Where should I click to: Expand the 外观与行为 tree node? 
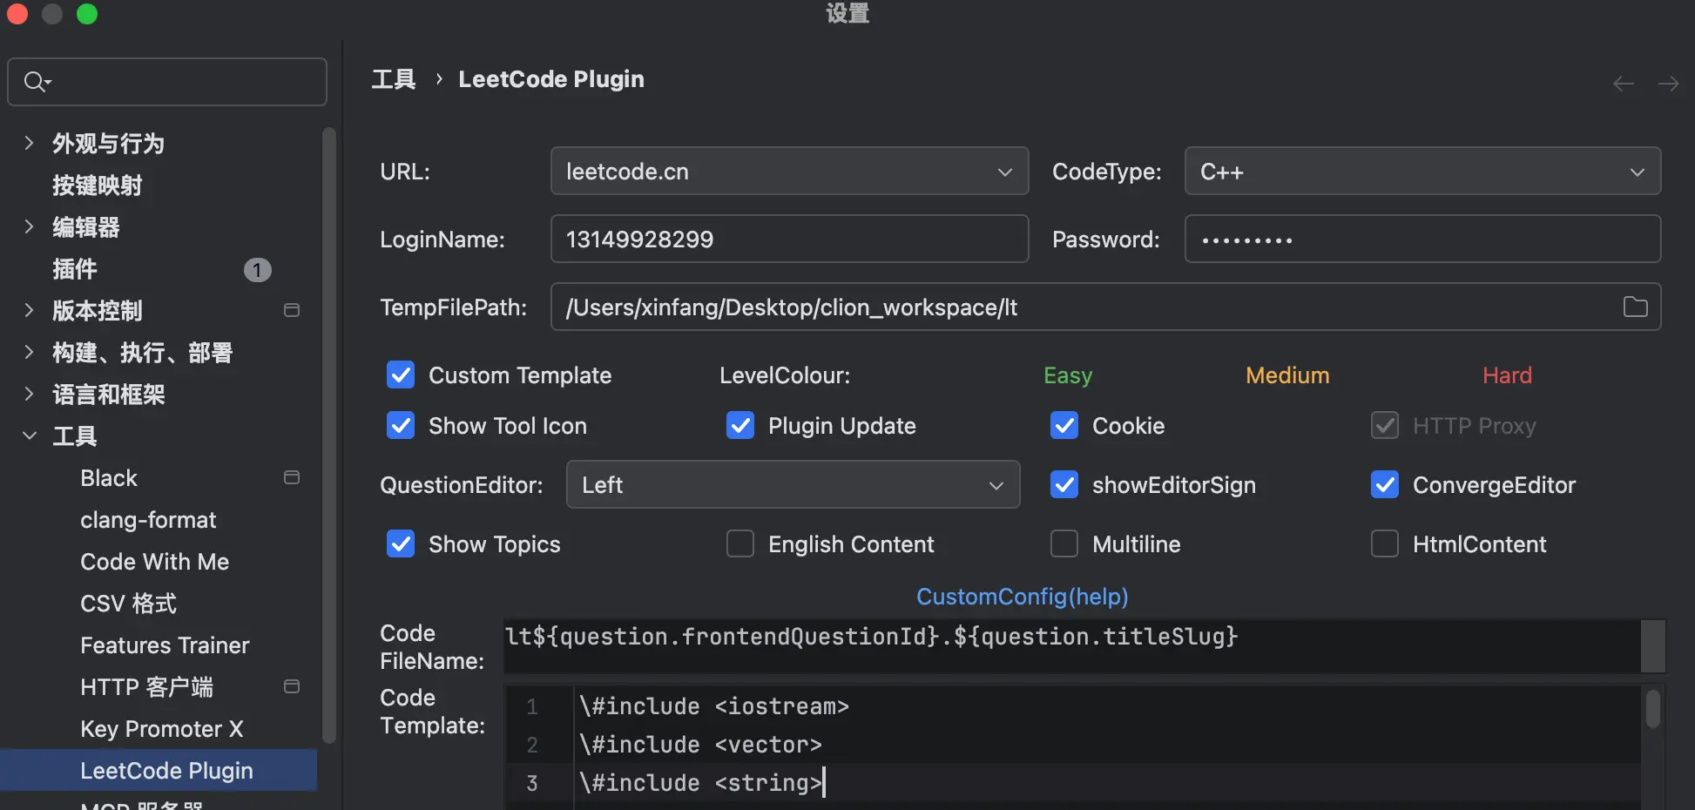click(29, 143)
